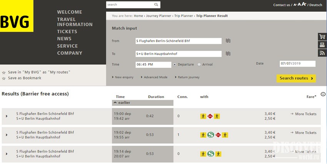
Task: Open the Tickets menu item
Action: [x=67, y=32]
